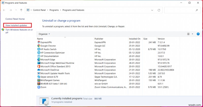Click the Microsoft Edge icon in list
Screen dimensions: 203x107
tap(39, 59)
